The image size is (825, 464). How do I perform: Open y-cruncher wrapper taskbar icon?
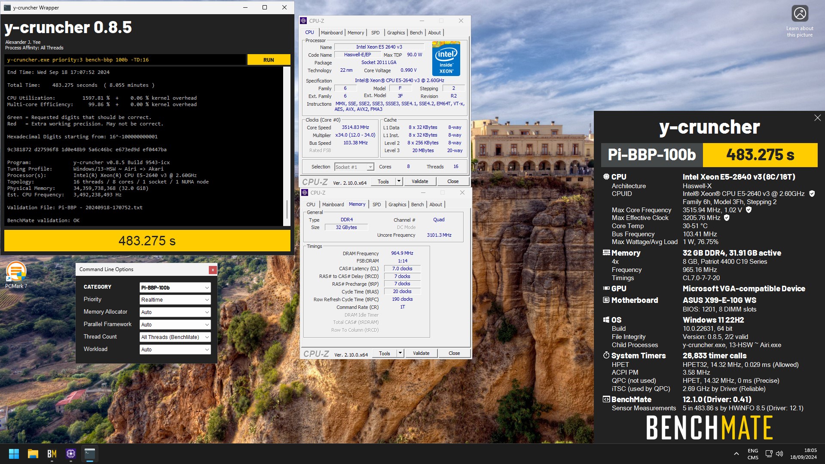[90, 454]
